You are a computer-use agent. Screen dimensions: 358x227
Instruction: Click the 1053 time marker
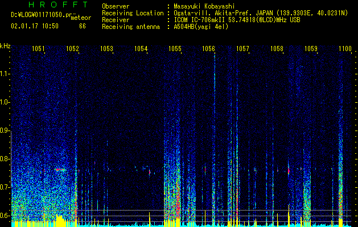[x=106, y=48]
